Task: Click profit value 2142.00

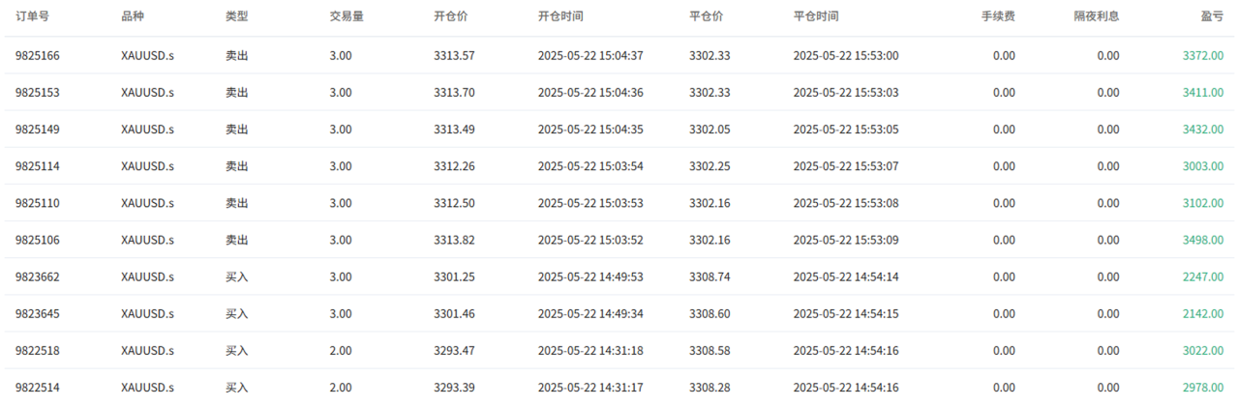Action: (1203, 313)
